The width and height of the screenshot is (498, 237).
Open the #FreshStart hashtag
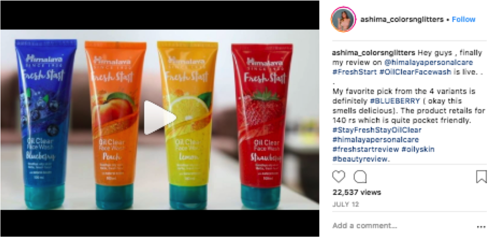pos(354,72)
